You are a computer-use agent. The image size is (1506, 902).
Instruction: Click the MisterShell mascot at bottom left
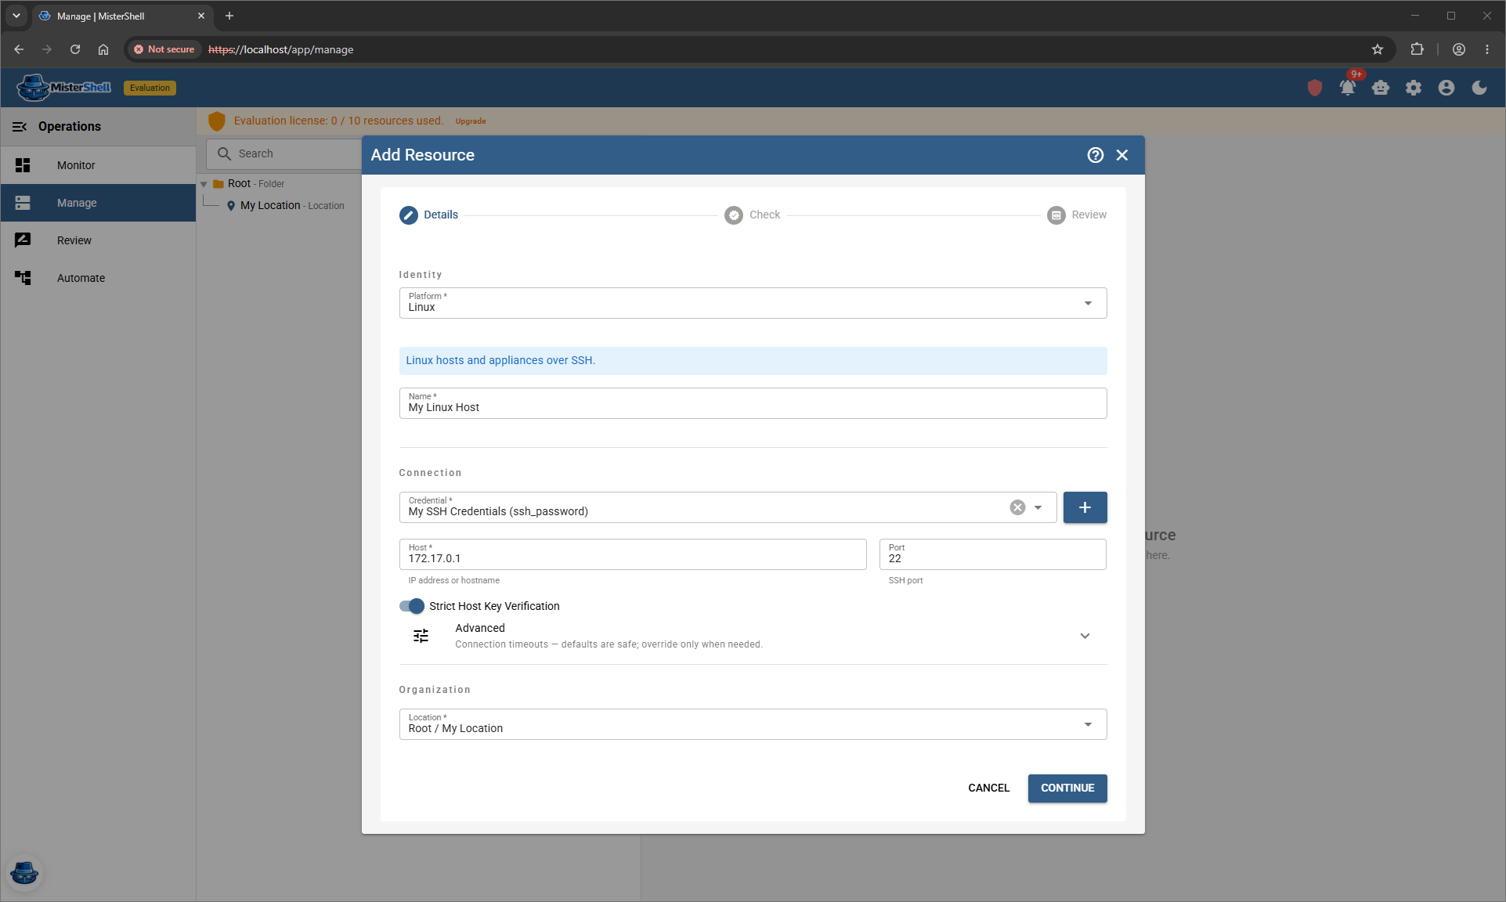[x=24, y=872]
